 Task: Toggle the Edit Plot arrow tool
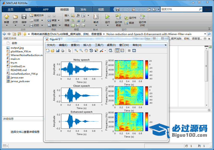pyautogui.click(x=70, y=51)
